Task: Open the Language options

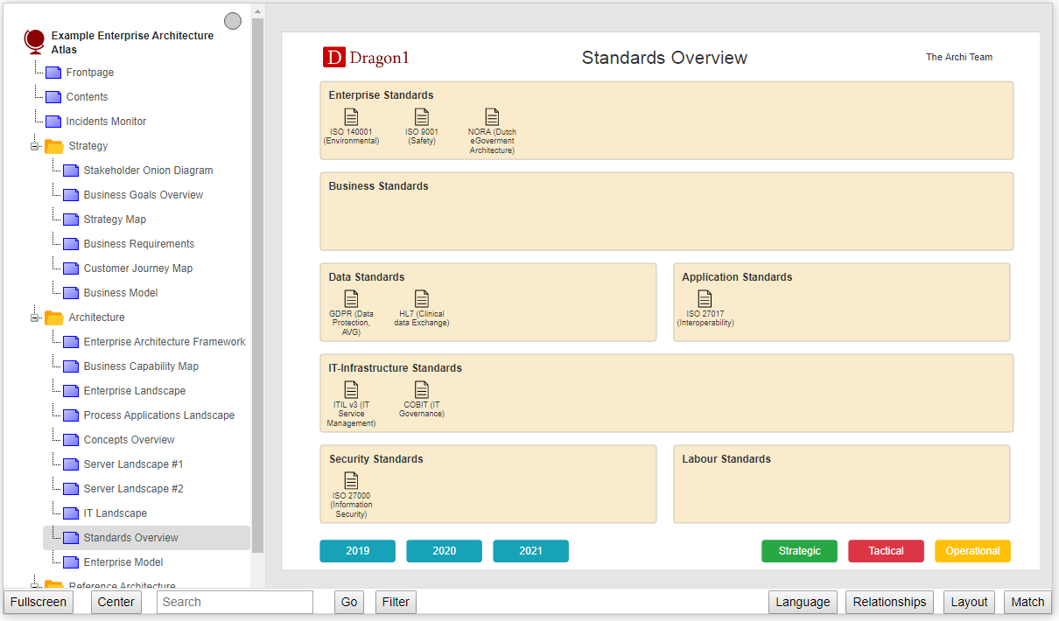Action: coord(803,602)
